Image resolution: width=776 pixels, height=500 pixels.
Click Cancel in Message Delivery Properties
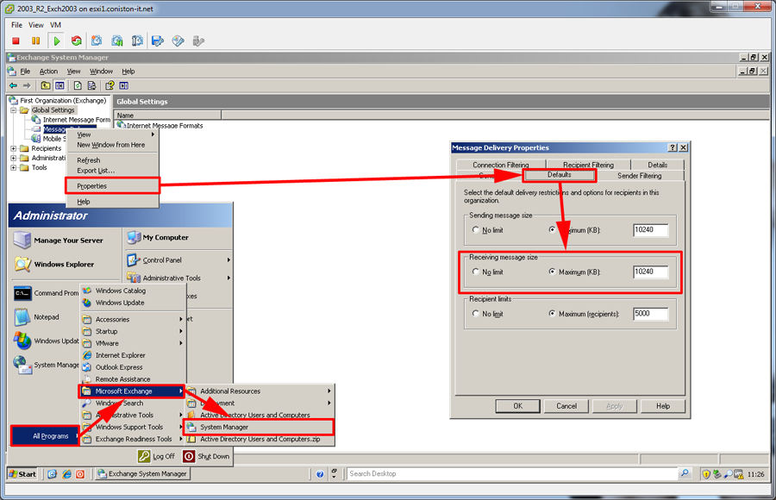566,406
